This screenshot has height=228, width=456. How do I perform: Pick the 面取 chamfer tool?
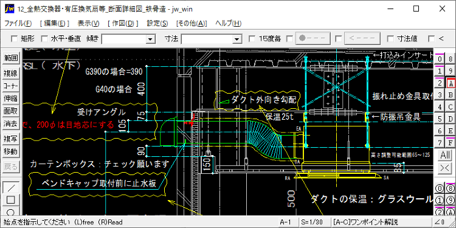click(11, 111)
